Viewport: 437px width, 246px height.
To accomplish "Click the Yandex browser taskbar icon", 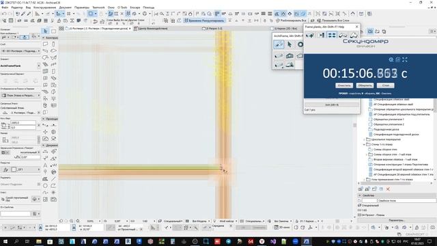I will pyautogui.click(x=262, y=241).
